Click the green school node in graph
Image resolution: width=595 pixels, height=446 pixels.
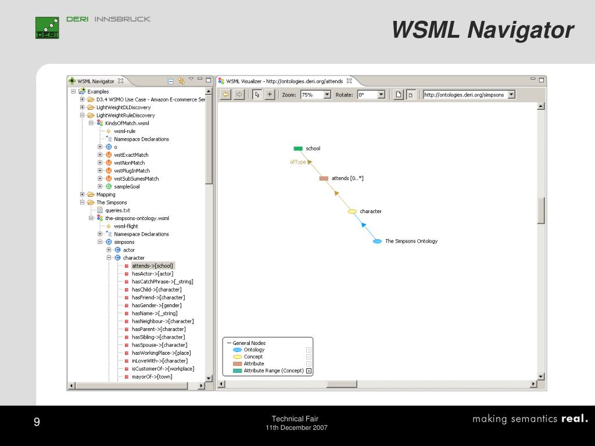coord(298,149)
